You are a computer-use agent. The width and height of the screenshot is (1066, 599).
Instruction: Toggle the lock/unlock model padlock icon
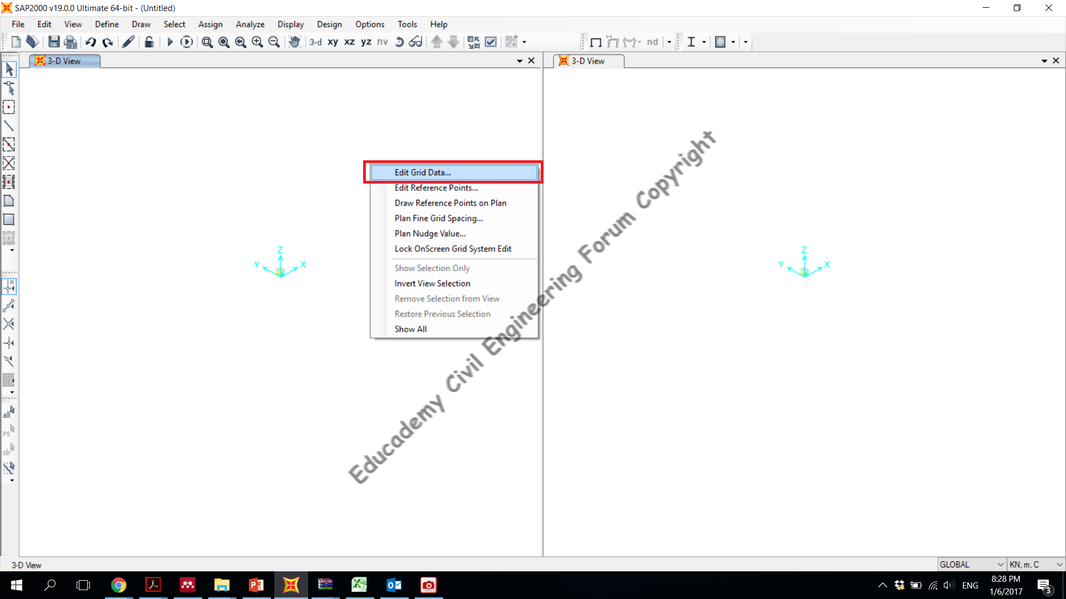[x=149, y=42]
